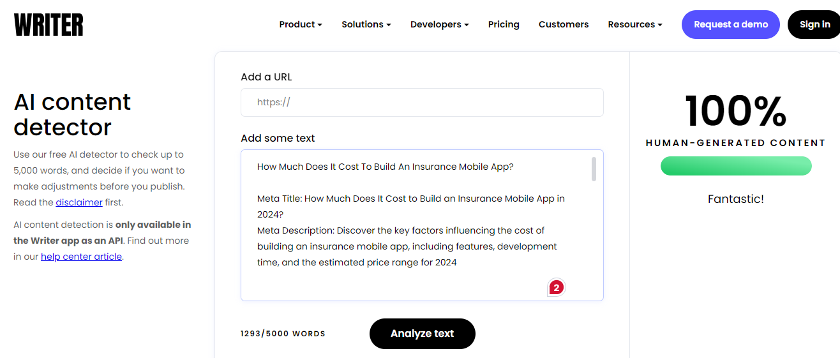Click the green human-generated score bar
The image size is (840, 358).
coord(736,167)
